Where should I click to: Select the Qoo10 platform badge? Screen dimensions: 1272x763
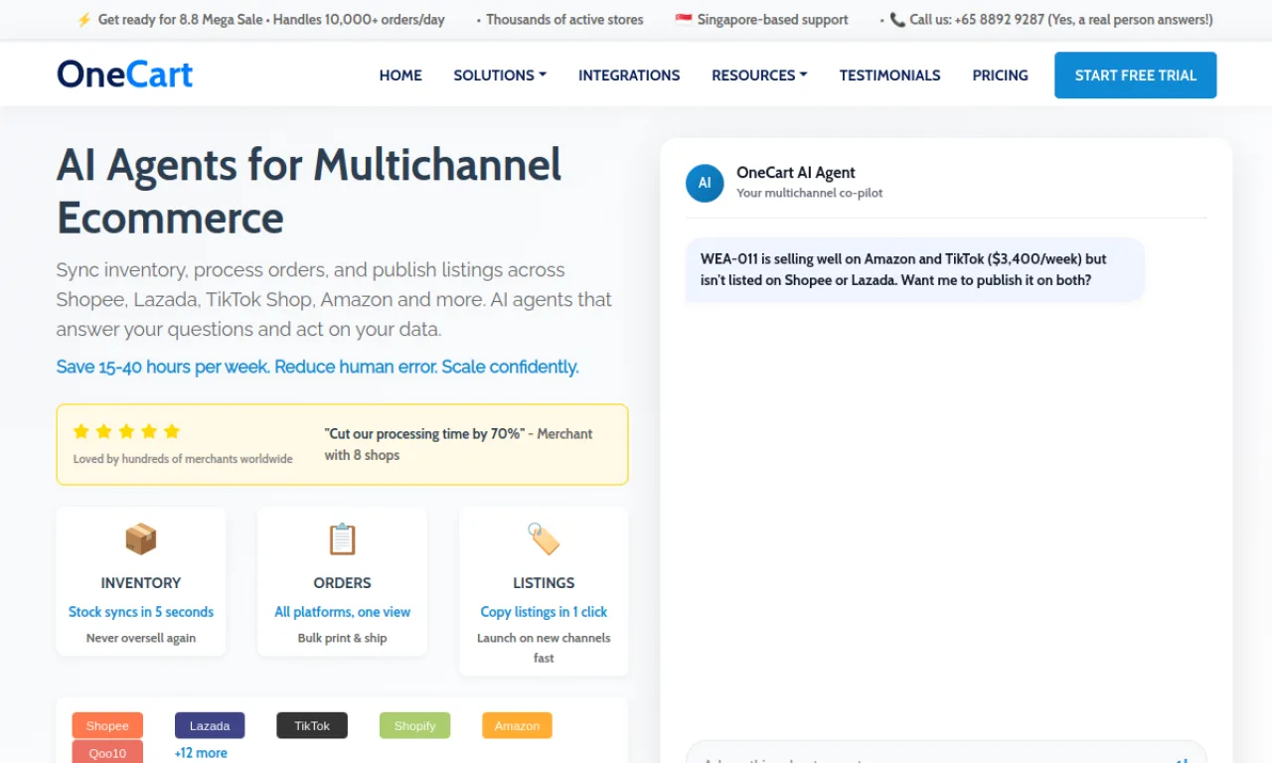(x=107, y=752)
